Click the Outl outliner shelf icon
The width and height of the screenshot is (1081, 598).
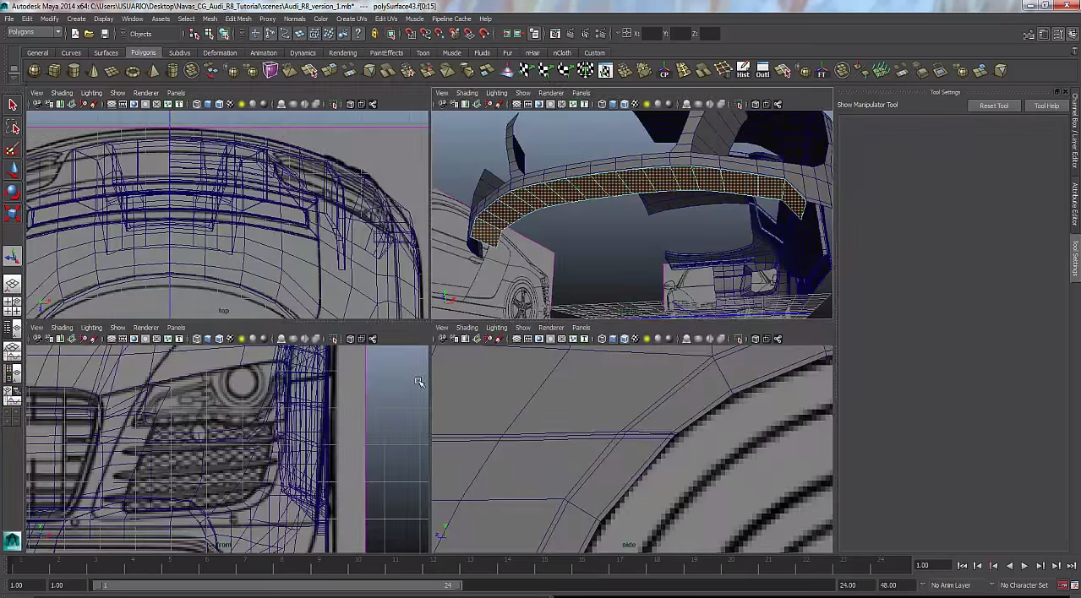[x=762, y=70]
